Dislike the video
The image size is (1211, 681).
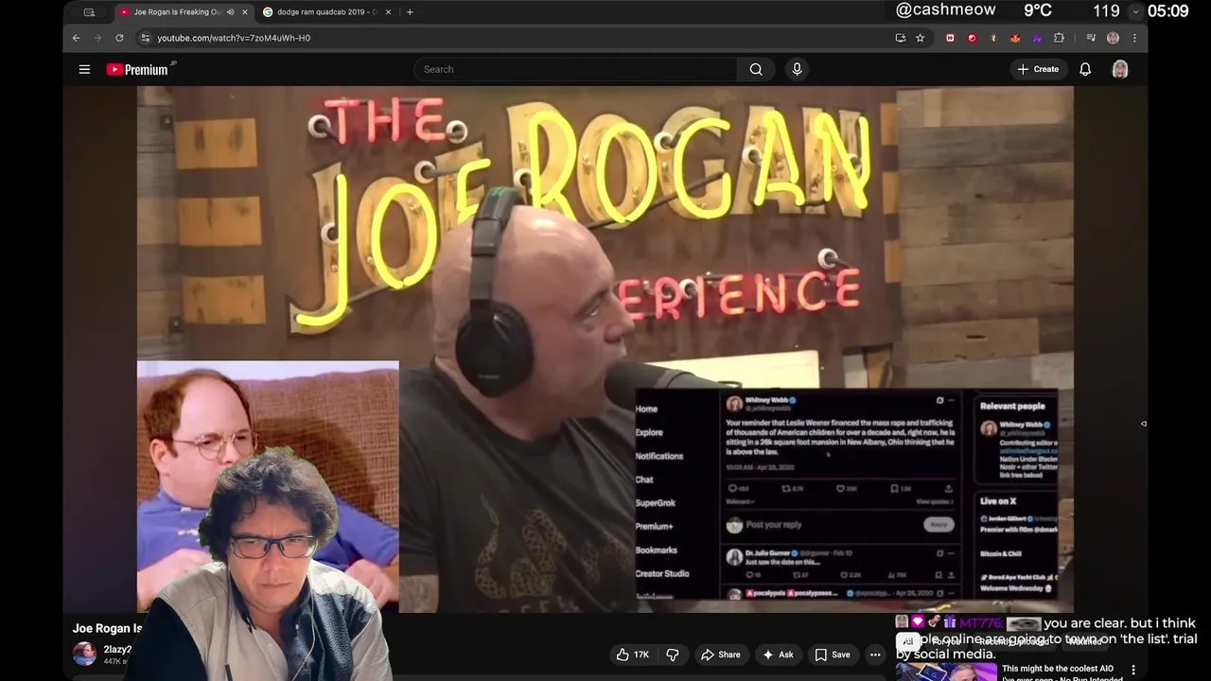pyautogui.click(x=673, y=655)
